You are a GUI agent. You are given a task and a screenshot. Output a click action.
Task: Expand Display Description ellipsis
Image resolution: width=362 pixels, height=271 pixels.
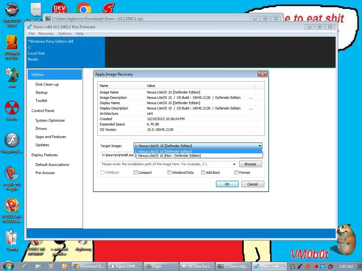tap(251, 108)
